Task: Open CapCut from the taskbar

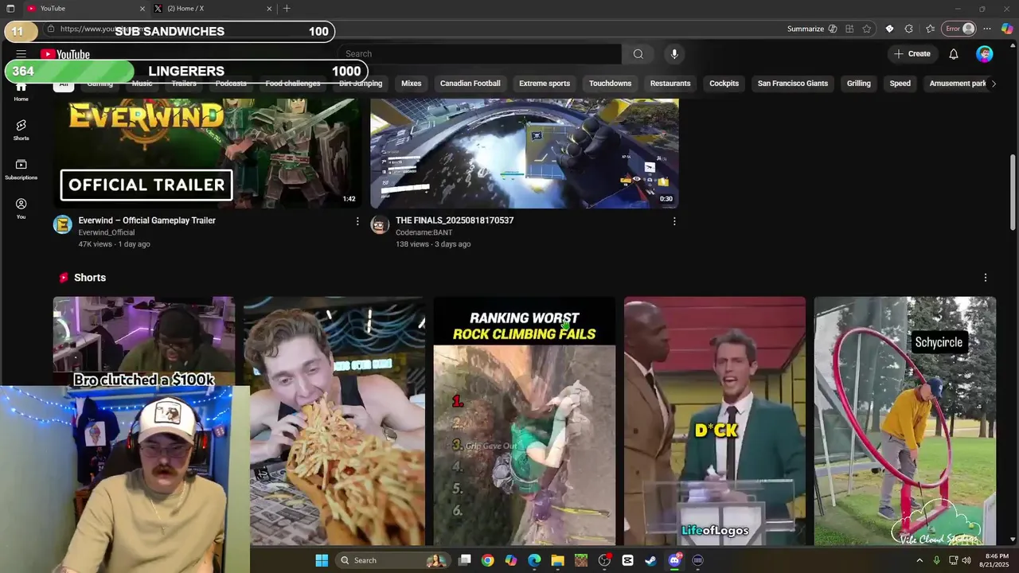Action: pos(627,560)
